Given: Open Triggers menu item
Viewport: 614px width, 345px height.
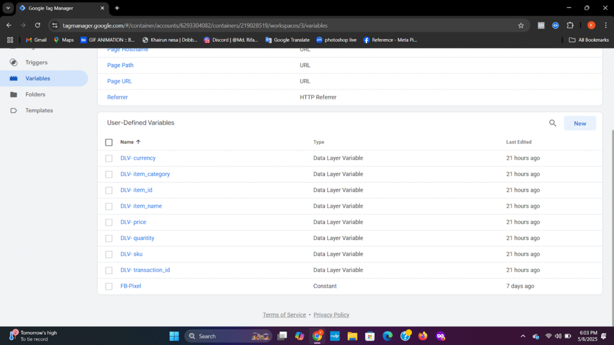Looking at the screenshot, I should pyautogui.click(x=37, y=62).
